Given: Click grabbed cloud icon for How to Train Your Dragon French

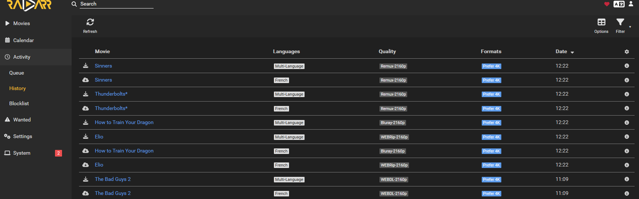Looking at the screenshot, I should pos(86,151).
